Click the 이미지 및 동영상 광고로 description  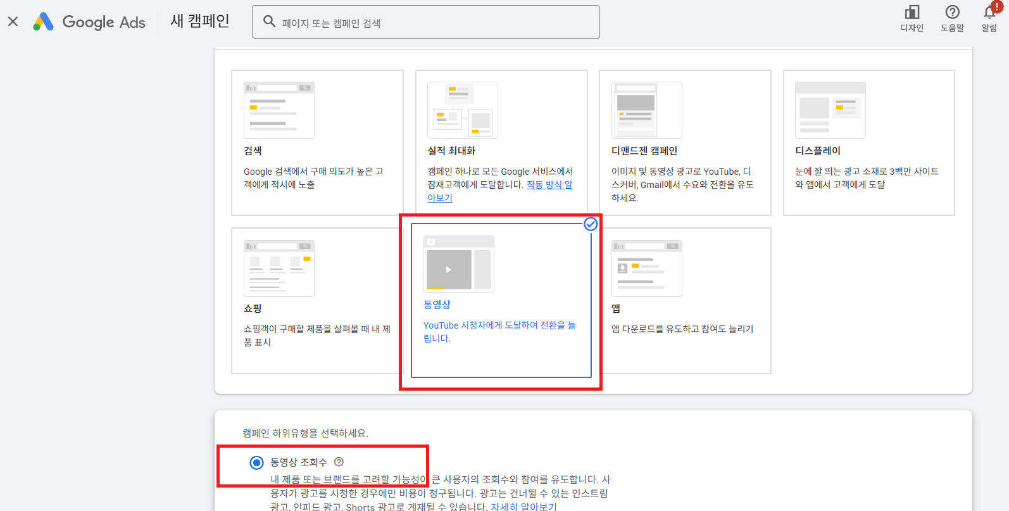(x=682, y=184)
